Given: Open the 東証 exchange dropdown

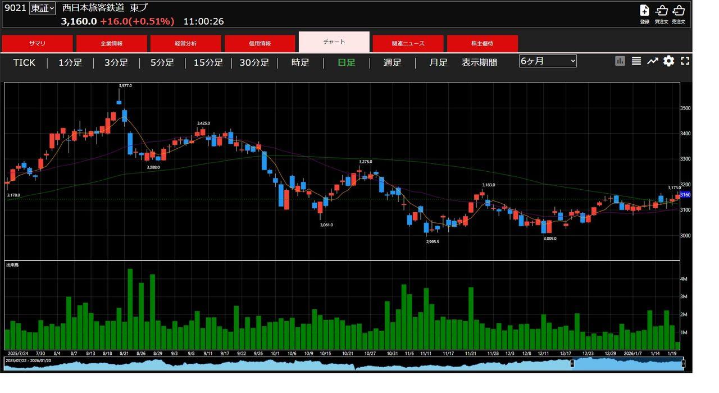Looking at the screenshot, I should (x=43, y=8).
